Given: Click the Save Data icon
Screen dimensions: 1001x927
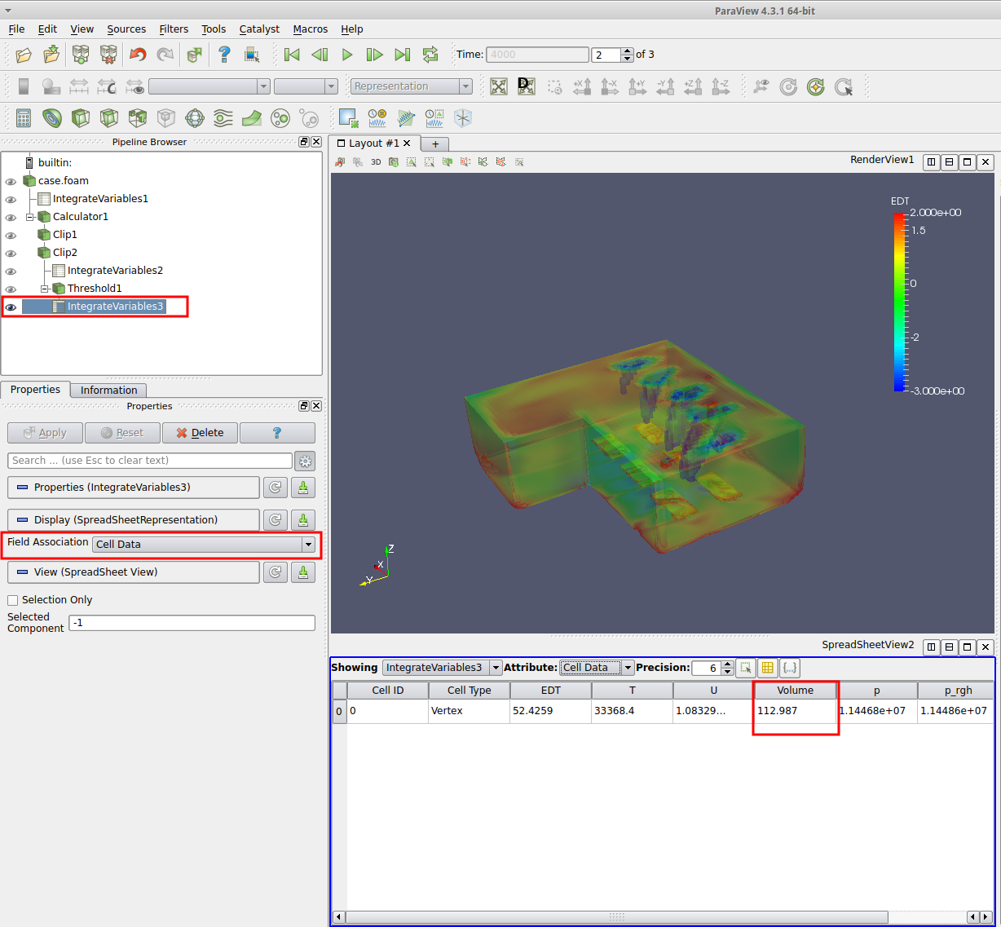Looking at the screenshot, I should pyautogui.click(x=51, y=55).
